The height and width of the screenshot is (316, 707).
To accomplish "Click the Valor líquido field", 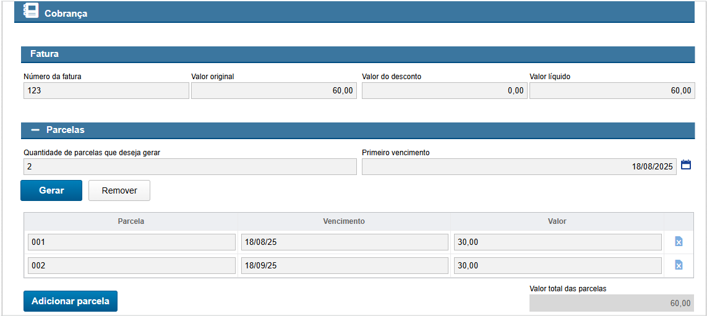I will coord(612,91).
